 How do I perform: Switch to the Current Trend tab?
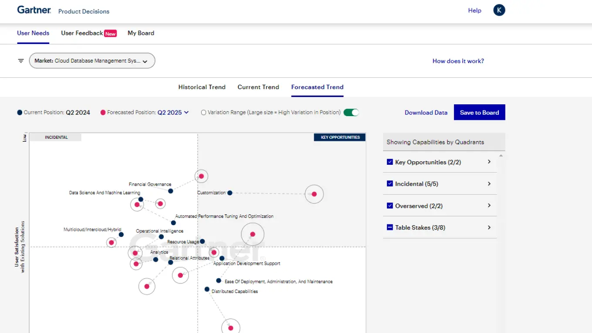(258, 87)
